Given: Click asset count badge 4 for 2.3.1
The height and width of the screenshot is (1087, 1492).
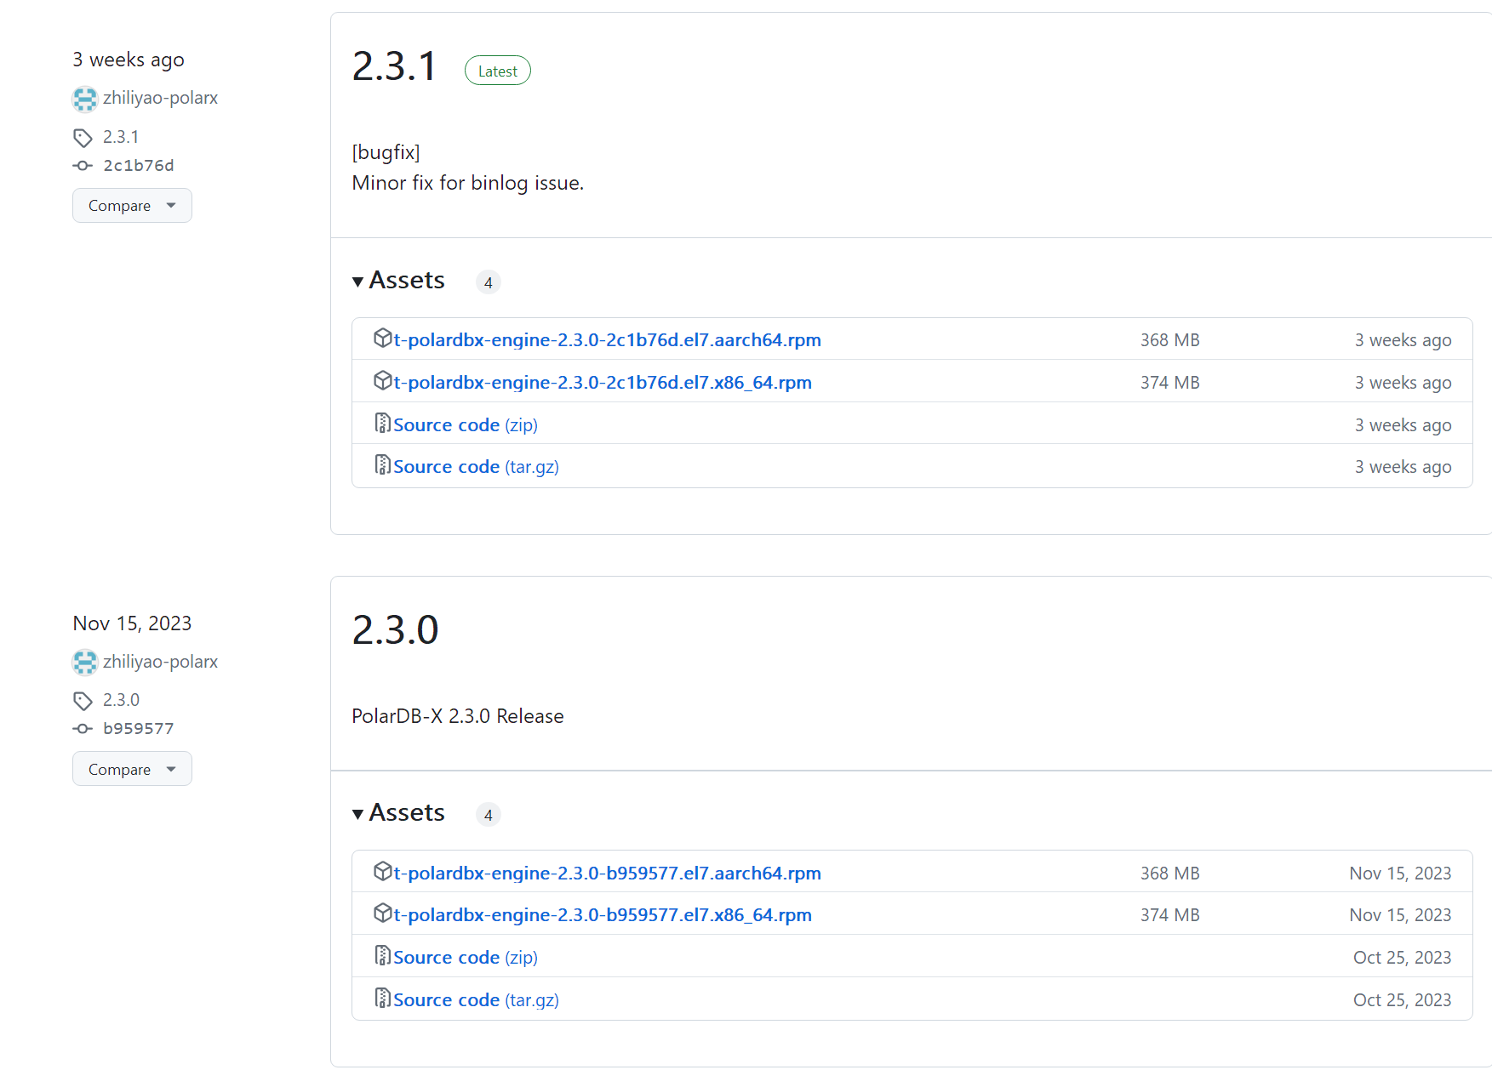Looking at the screenshot, I should pos(489,282).
